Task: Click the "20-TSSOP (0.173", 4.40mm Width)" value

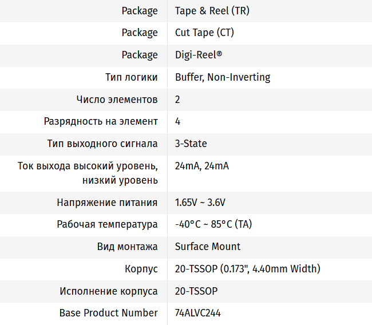Action: [x=248, y=269]
